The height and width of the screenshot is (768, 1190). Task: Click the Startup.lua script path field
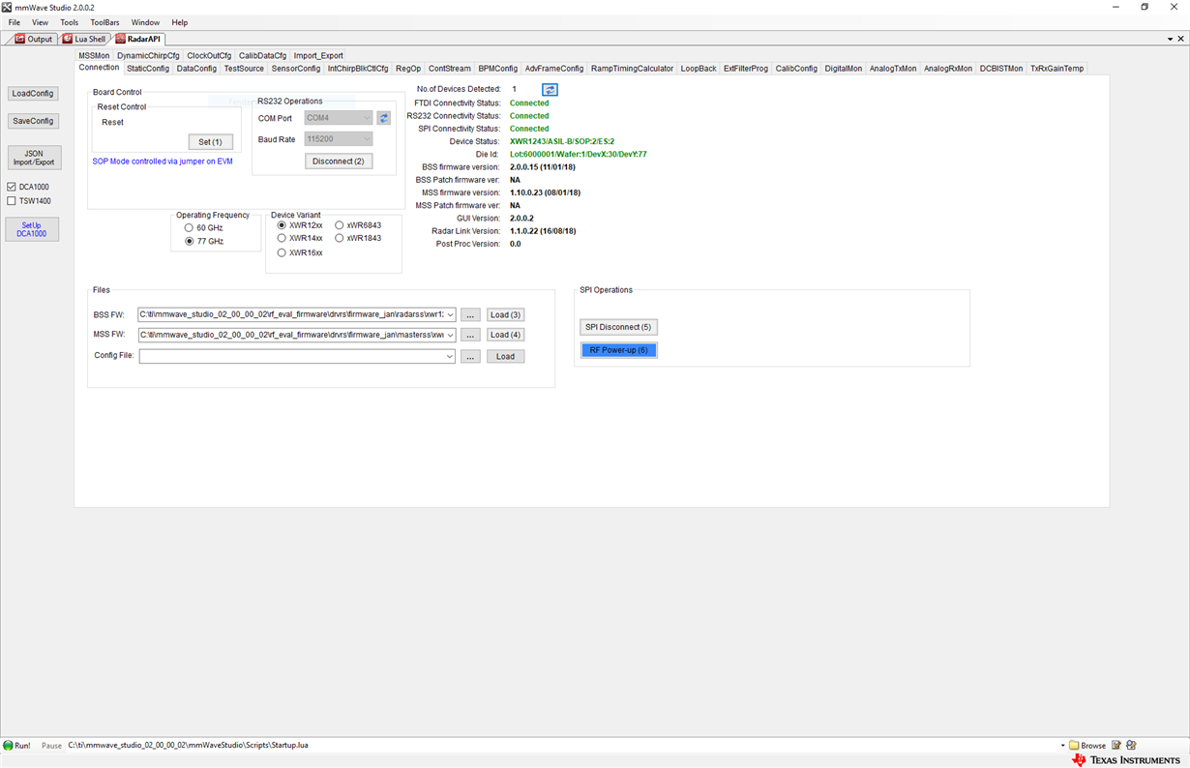point(561,746)
